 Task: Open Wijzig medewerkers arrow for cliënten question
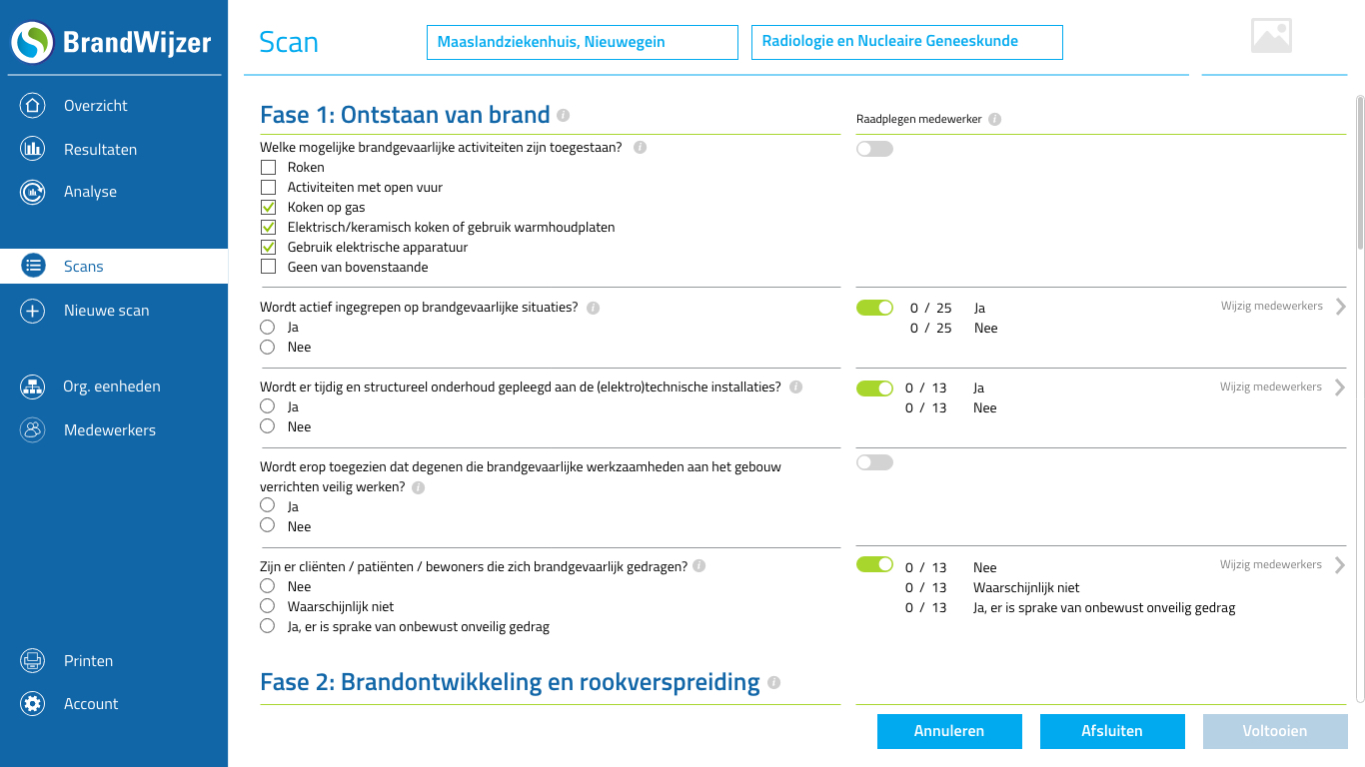[1341, 565]
